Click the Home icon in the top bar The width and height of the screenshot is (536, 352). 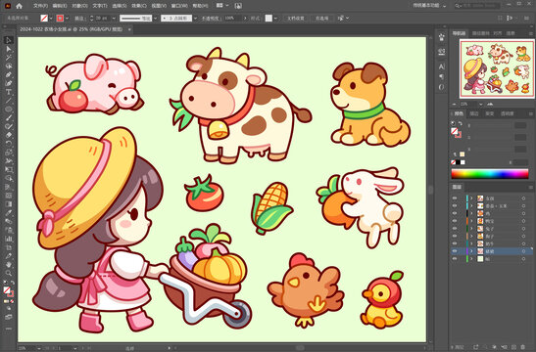(x=20, y=6)
